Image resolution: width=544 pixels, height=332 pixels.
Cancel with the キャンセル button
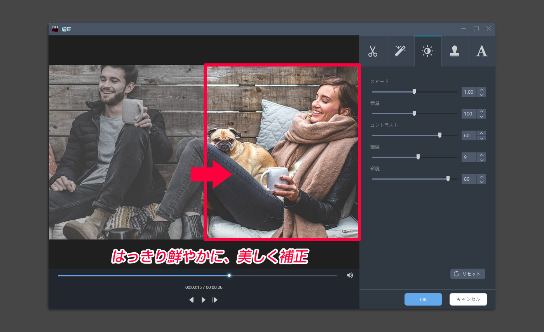tap(468, 299)
